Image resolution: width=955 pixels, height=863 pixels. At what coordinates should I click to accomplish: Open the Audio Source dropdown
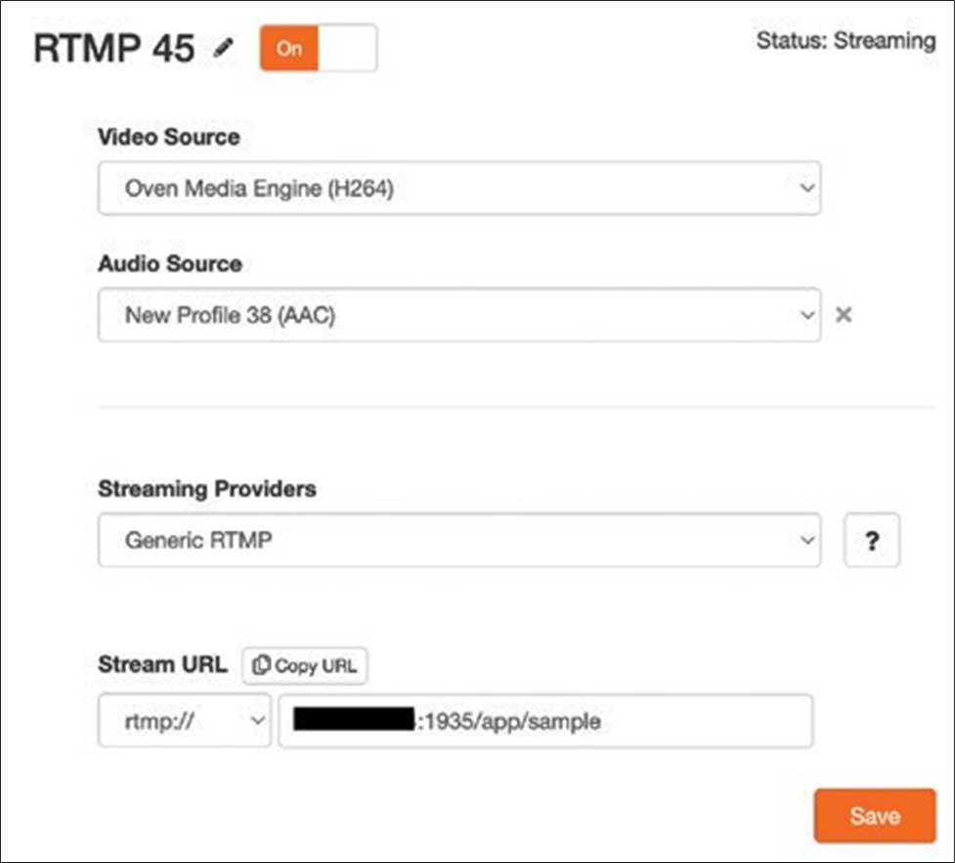coord(458,315)
